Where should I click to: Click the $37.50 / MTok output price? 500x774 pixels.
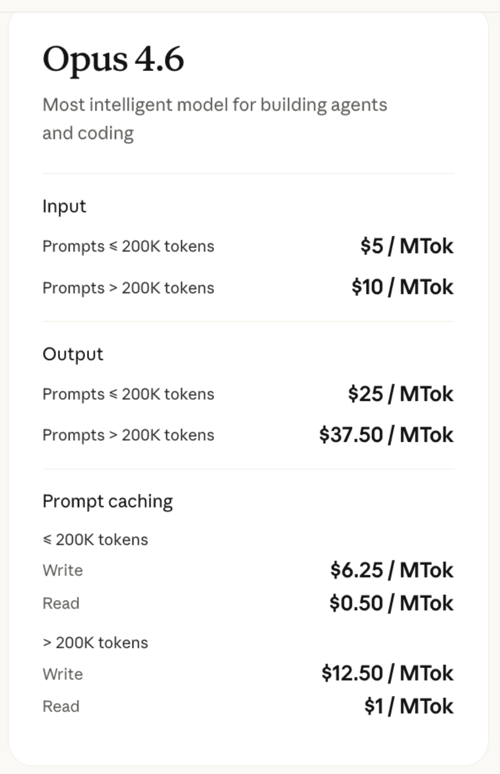pyautogui.click(x=386, y=435)
